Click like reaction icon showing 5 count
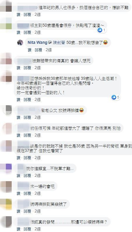 coord(114,97)
